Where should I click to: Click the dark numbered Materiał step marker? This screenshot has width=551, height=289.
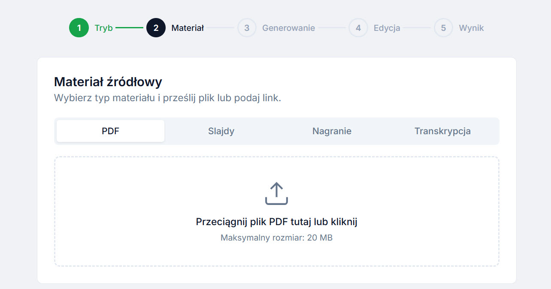click(x=156, y=27)
